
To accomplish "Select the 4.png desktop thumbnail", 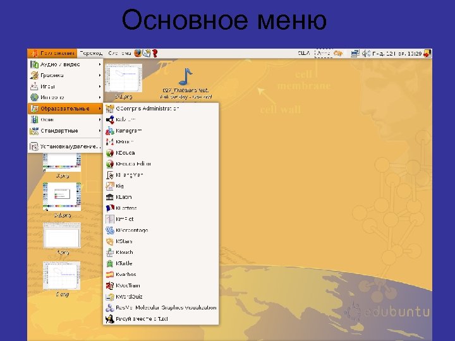I will click(62, 236).
